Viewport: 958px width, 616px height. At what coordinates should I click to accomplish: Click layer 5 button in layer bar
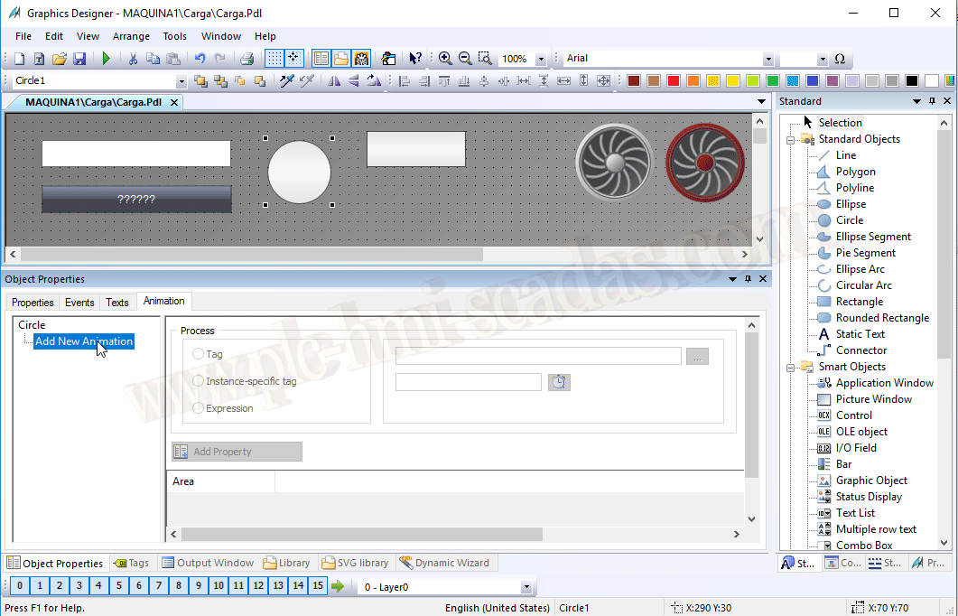[x=119, y=586]
